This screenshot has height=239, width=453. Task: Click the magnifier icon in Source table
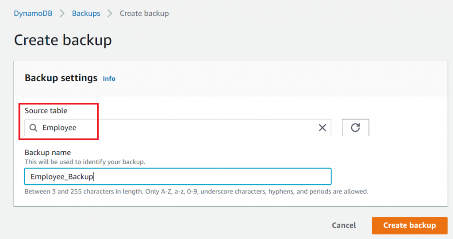pyautogui.click(x=34, y=127)
